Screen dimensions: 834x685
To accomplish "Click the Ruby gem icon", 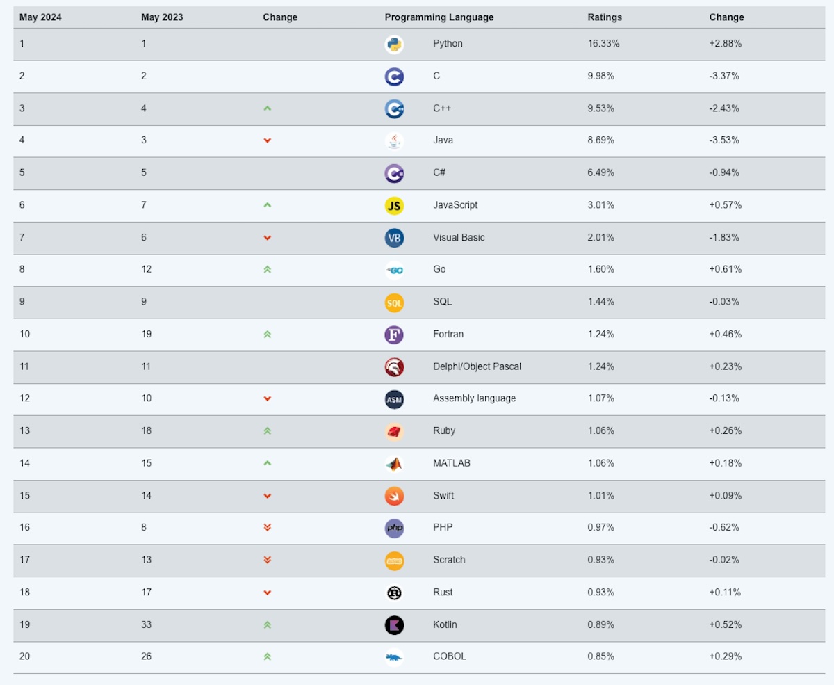I will (394, 431).
